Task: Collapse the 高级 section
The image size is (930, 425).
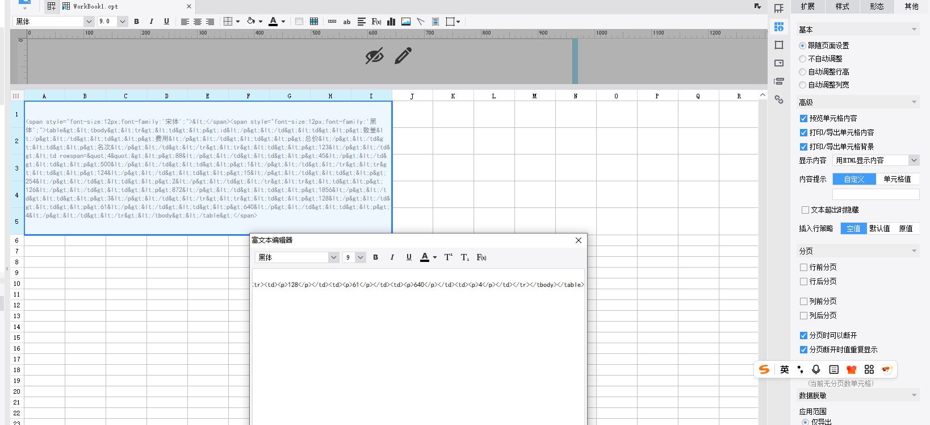Action: point(914,102)
